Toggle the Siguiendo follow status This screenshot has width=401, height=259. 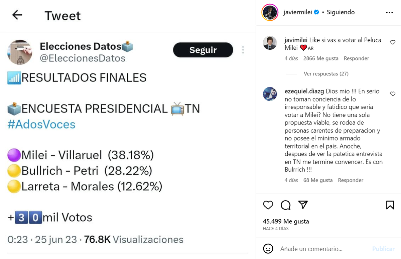click(341, 12)
